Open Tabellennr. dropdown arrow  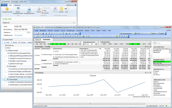30,32
